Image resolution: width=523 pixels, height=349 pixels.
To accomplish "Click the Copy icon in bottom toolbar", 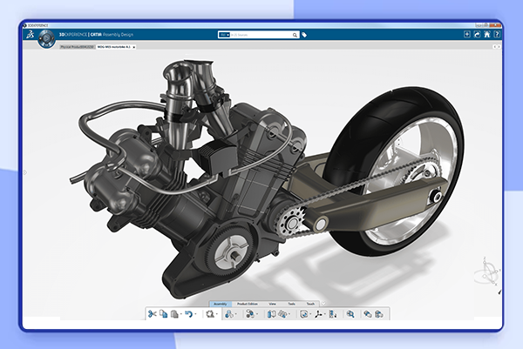I will click(163, 313).
